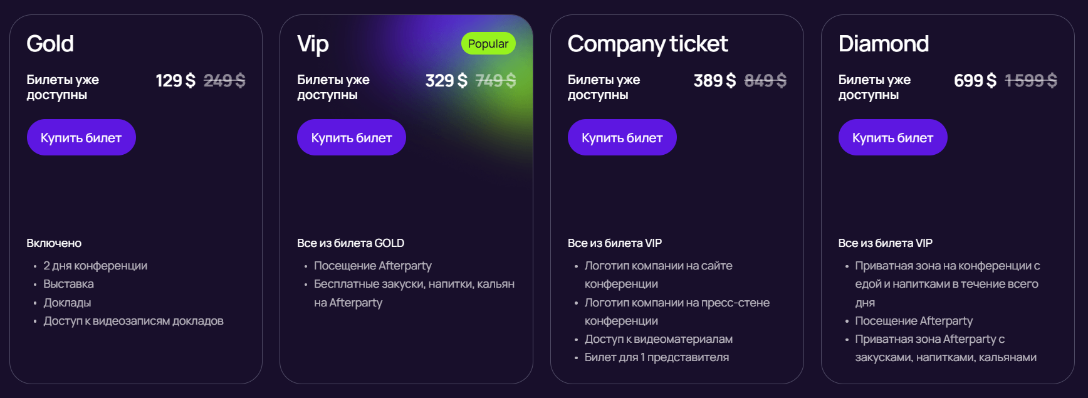Viewport: 1088px width, 398px height.
Task: Click the "Vip" ticket heading
Action: 313,44
